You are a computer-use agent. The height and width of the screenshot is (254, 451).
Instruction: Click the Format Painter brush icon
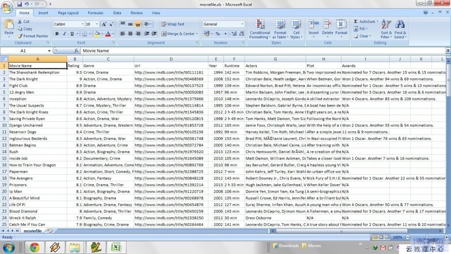pos(20,36)
